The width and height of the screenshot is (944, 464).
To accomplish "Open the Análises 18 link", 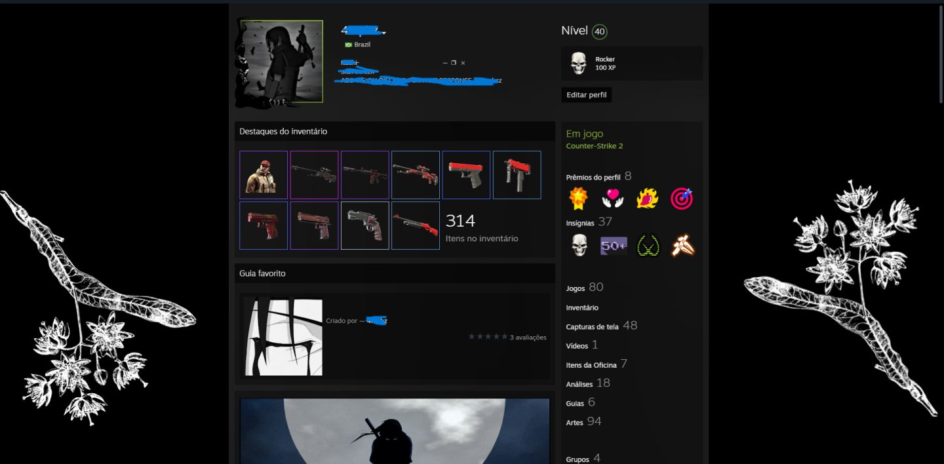I will tap(588, 383).
